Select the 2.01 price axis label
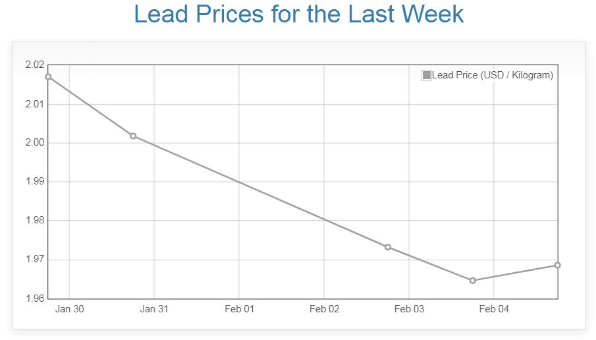This screenshot has width=596, height=340. pos(35,103)
